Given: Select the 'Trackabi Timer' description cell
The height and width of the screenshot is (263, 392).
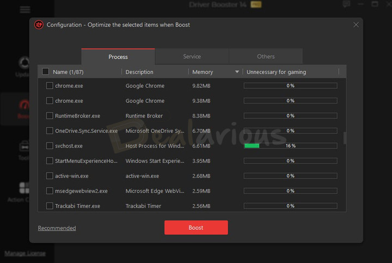Looking at the screenshot, I should coord(143,206).
